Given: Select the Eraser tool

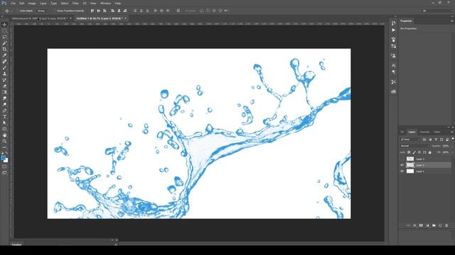Looking at the screenshot, I should [4, 86].
